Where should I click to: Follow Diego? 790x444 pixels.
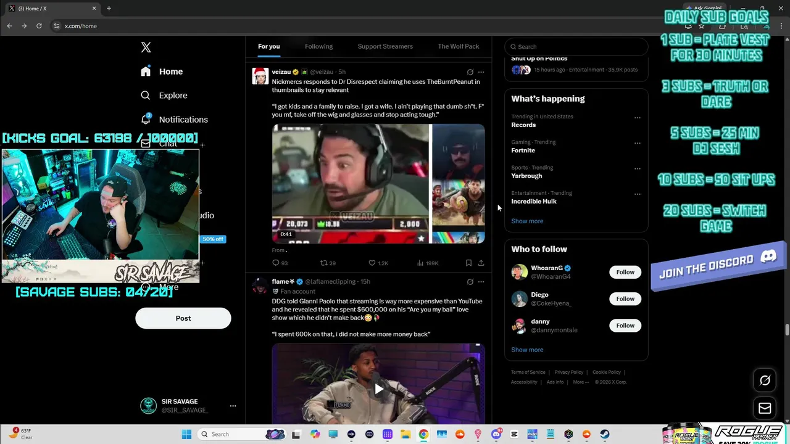pos(625,299)
